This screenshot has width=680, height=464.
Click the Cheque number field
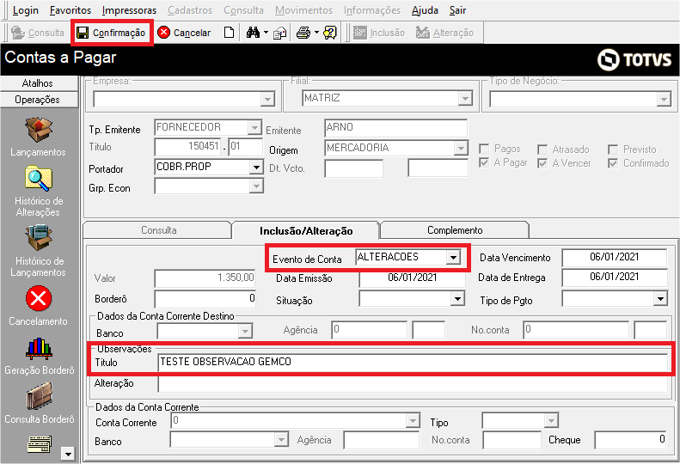630,440
